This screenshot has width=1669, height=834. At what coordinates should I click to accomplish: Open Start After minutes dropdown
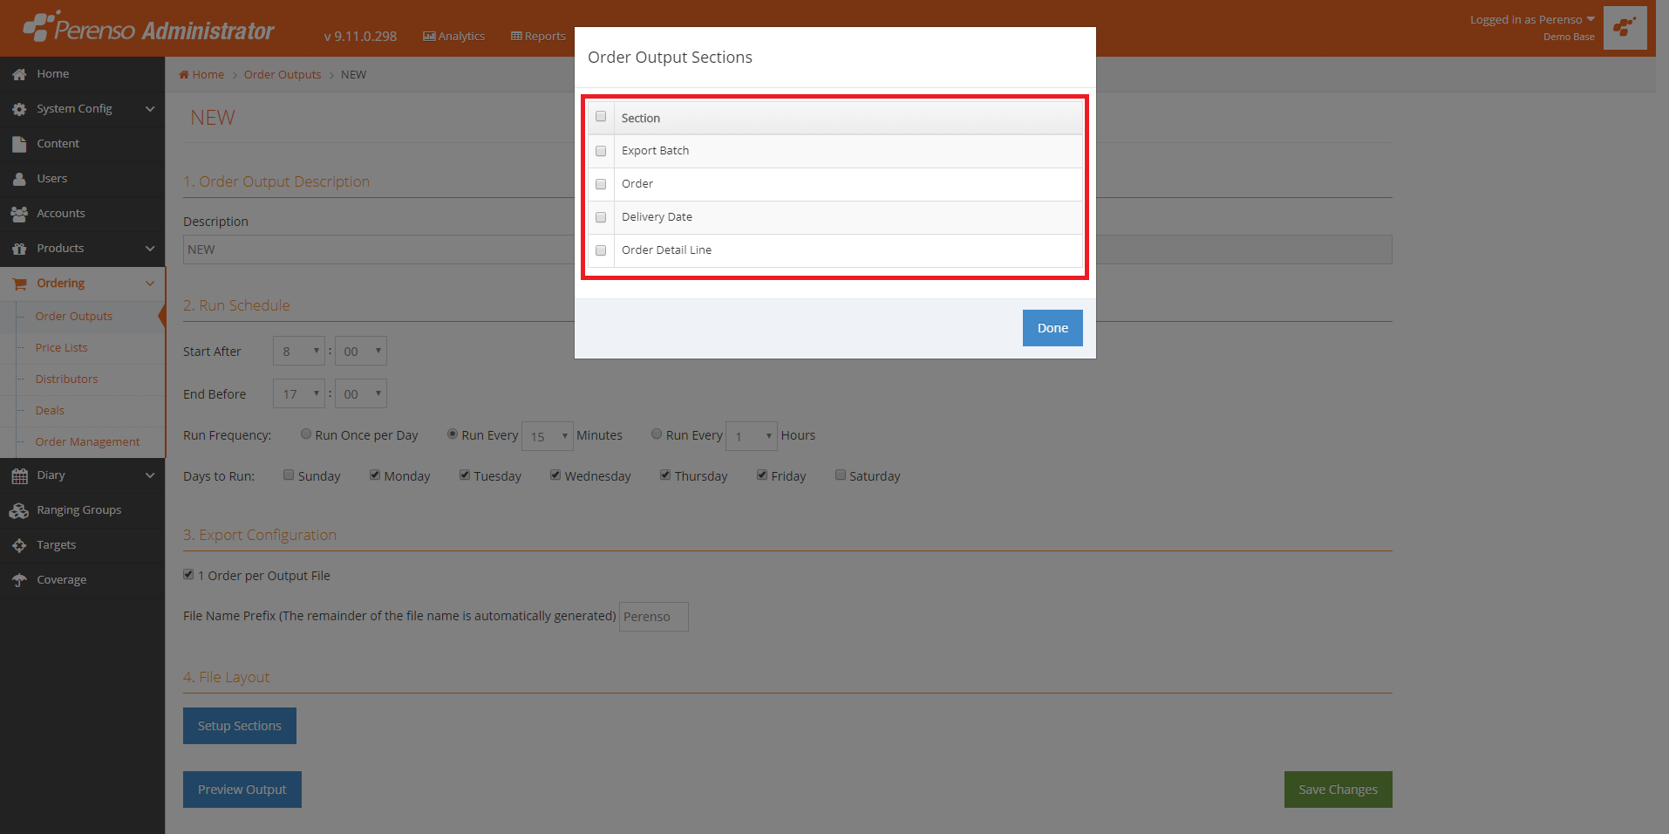(361, 351)
